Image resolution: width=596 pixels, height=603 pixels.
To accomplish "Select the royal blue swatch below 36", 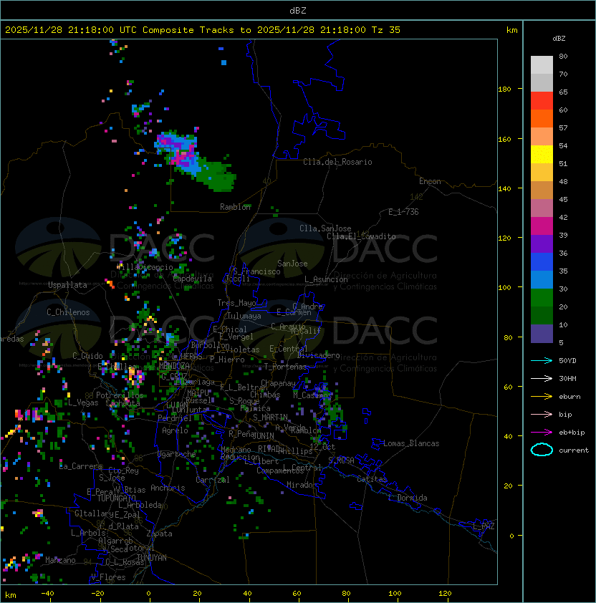I will (x=542, y=261).
